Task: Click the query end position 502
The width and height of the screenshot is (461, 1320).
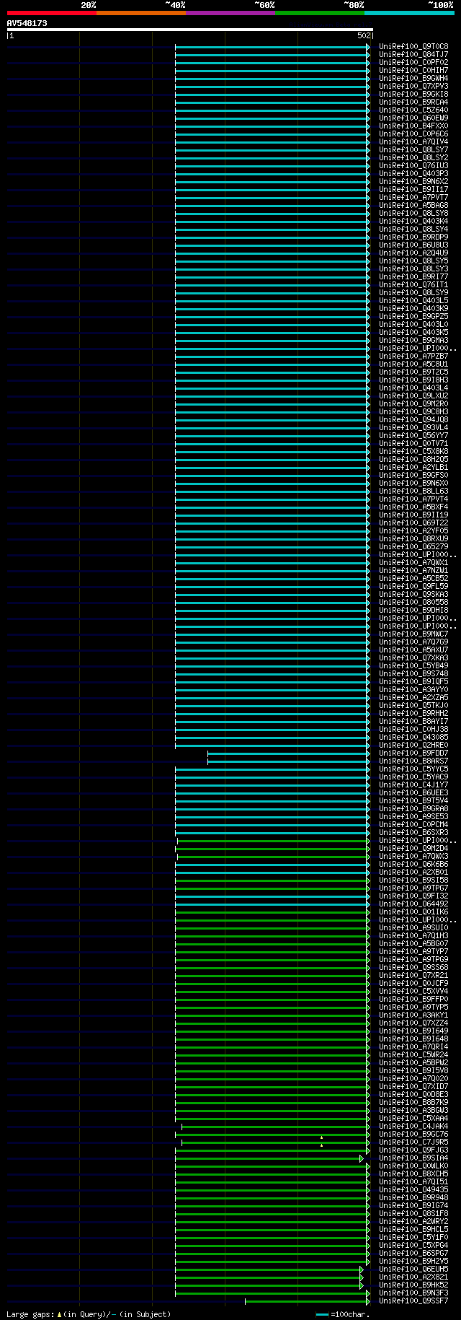Action: [x=364, y=35]
